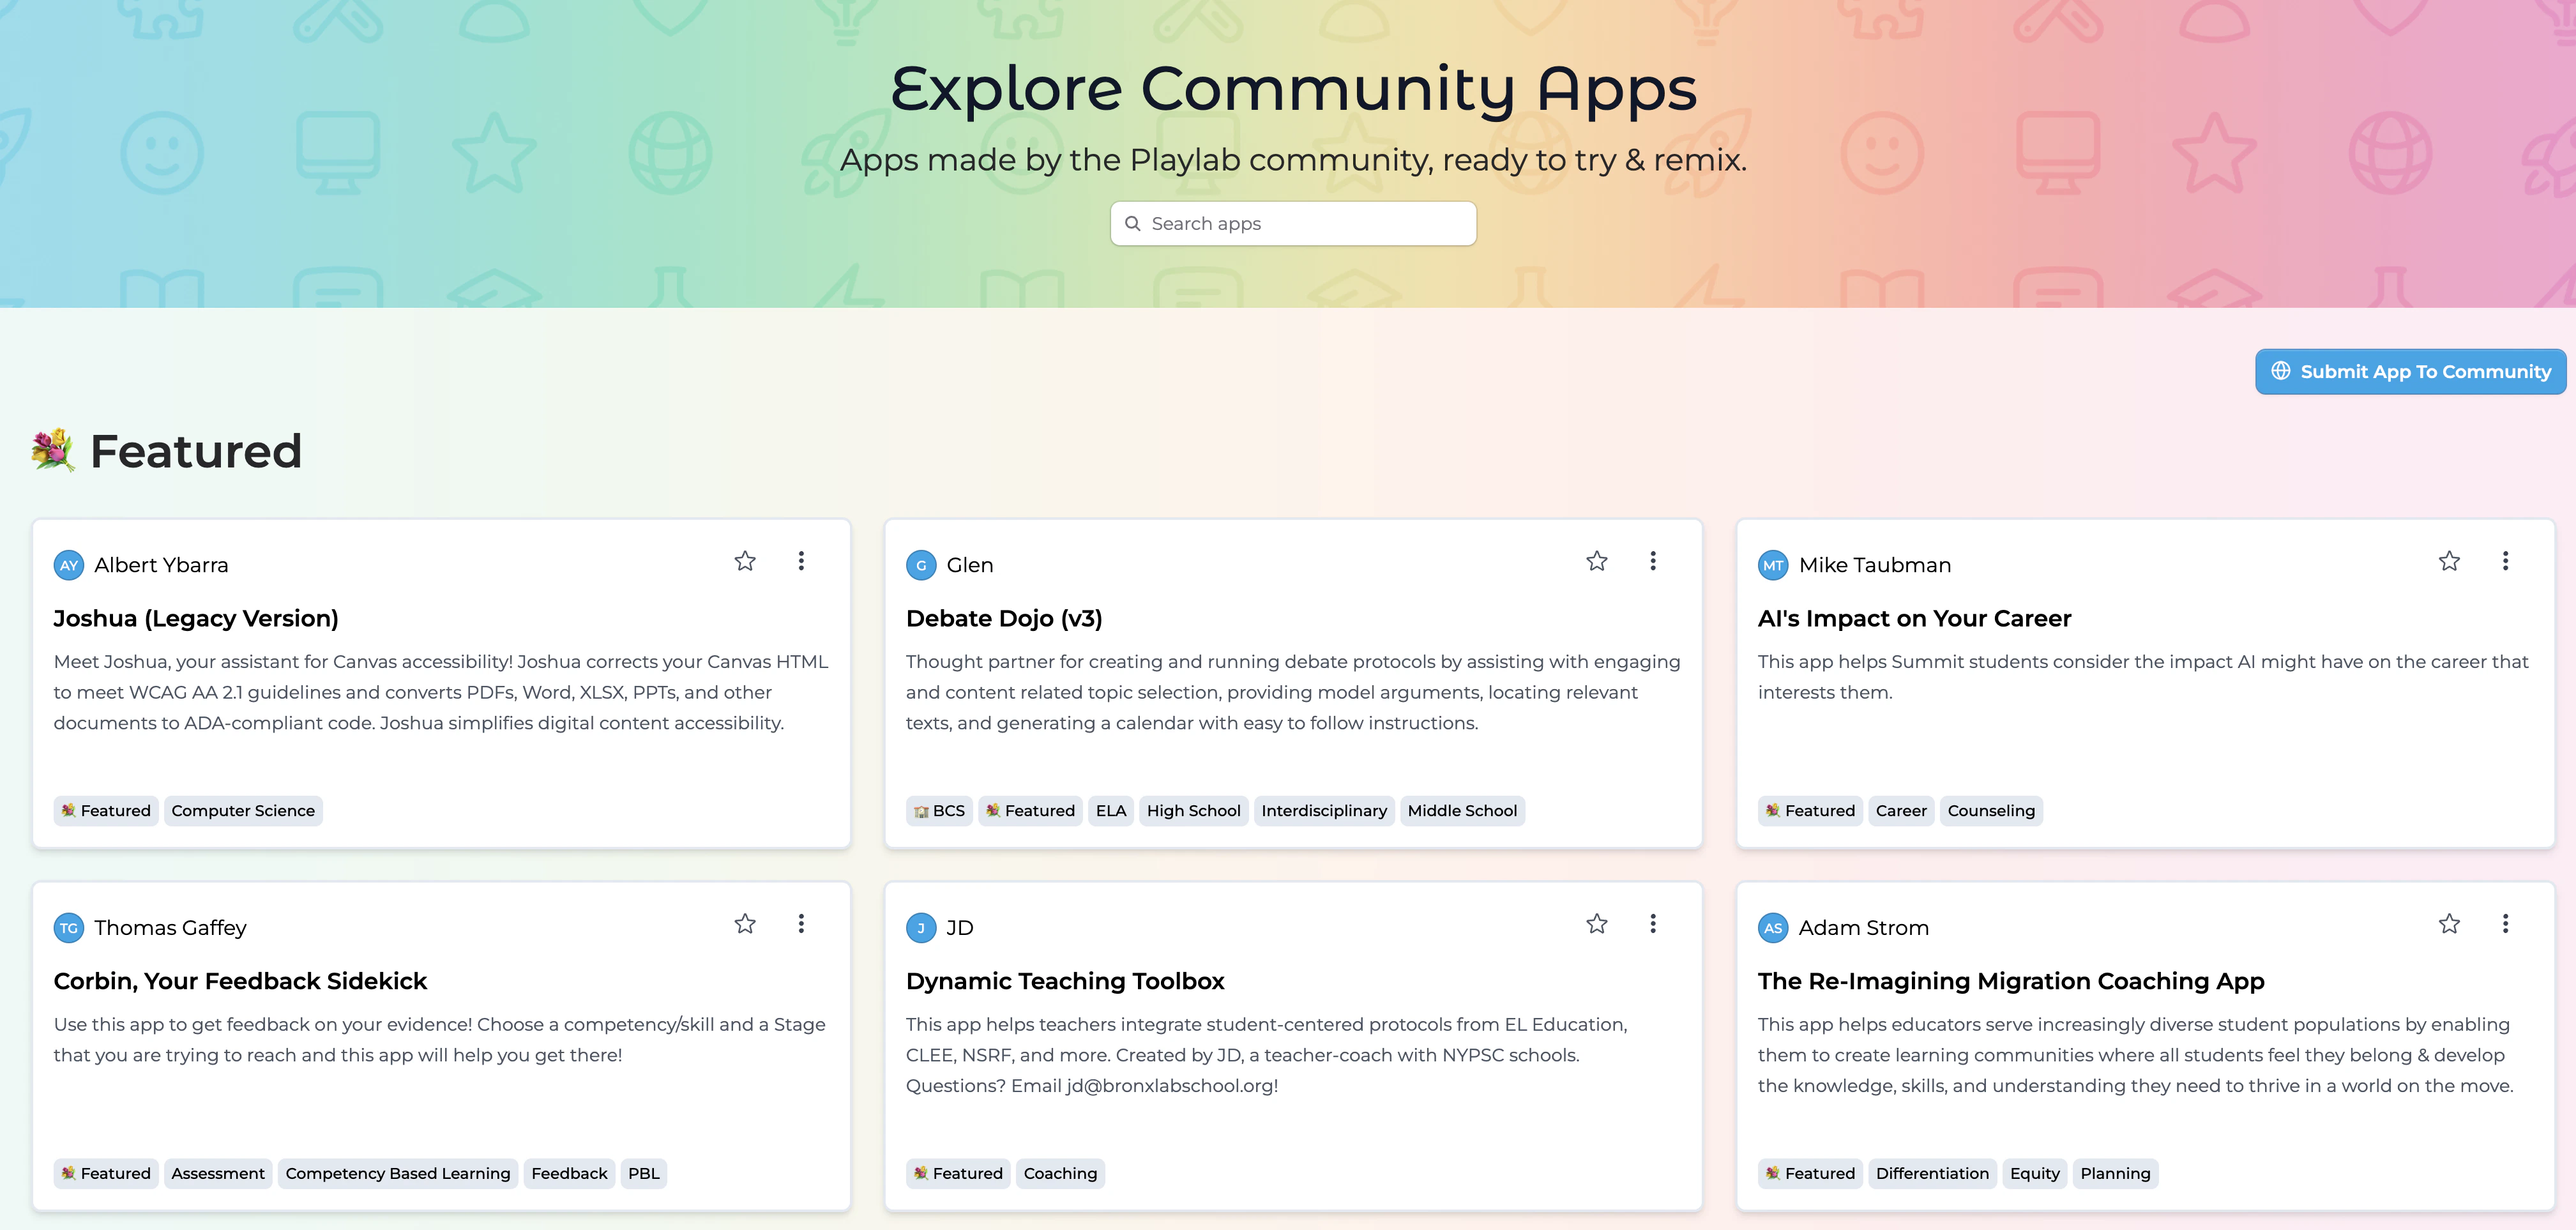Select the Computer Science tag on Joshua card
Image resolution: width=2576 pixels, height=1230 pixels.
coord(243,811)
